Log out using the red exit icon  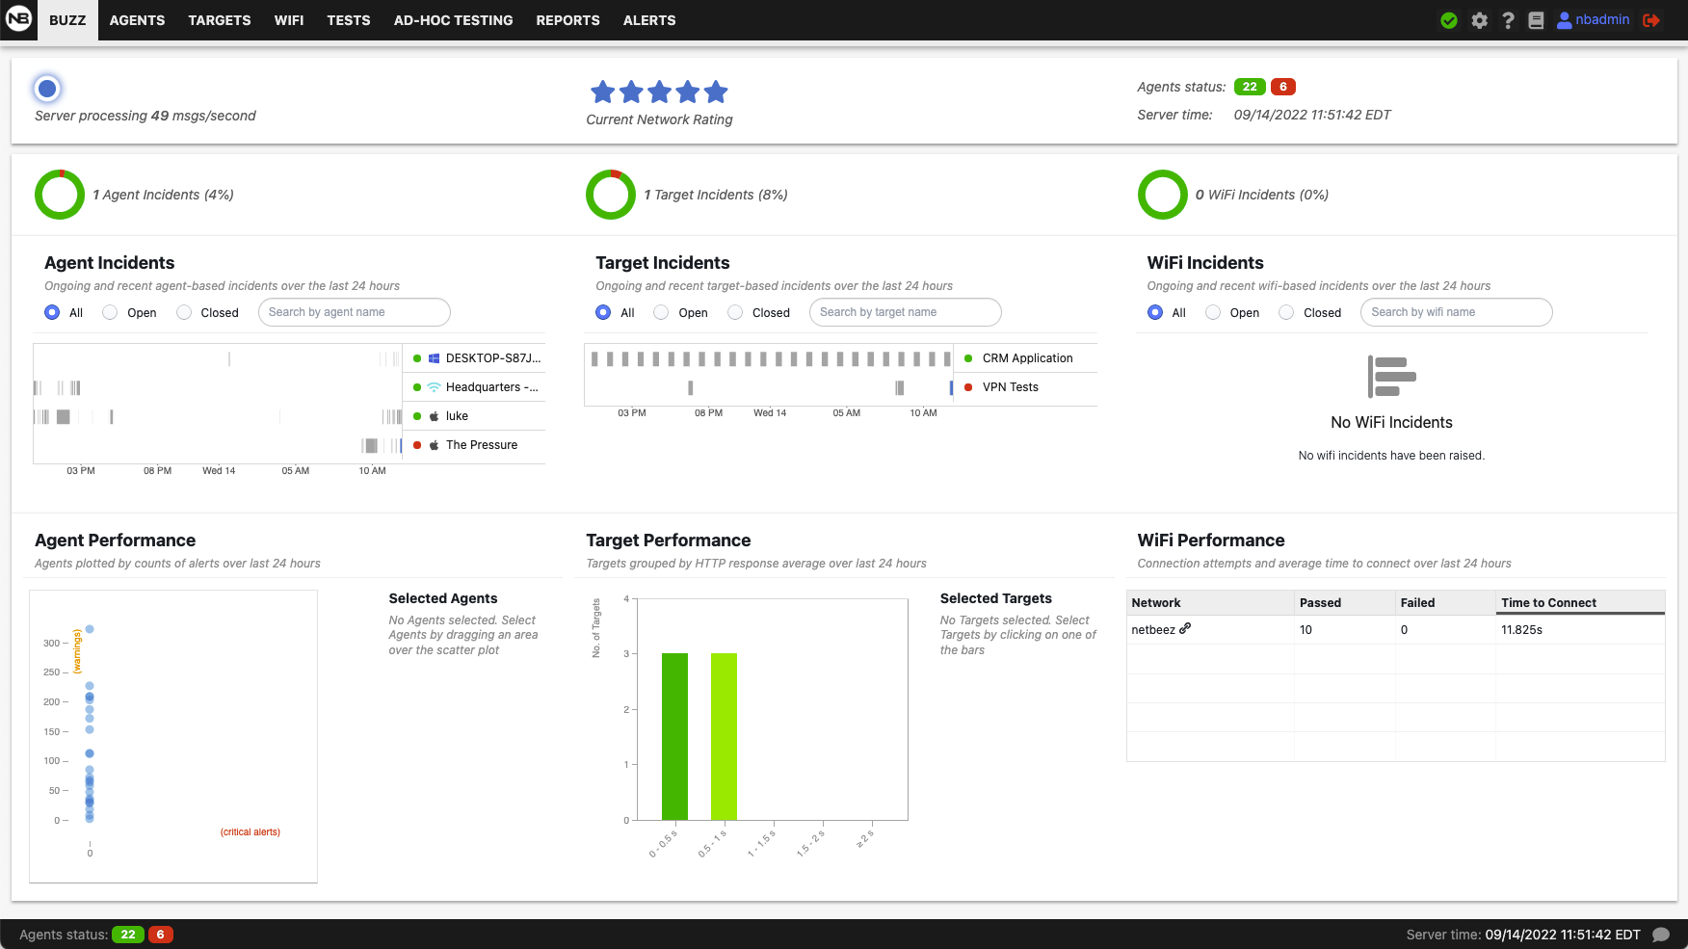point(1651,19)
